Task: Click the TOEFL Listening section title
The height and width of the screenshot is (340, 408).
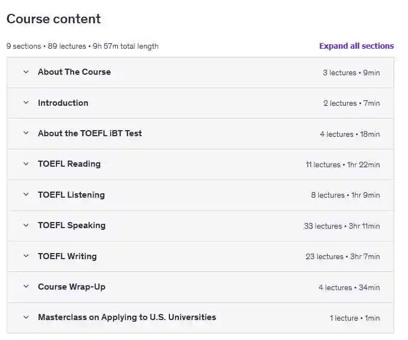Action: 71,195
